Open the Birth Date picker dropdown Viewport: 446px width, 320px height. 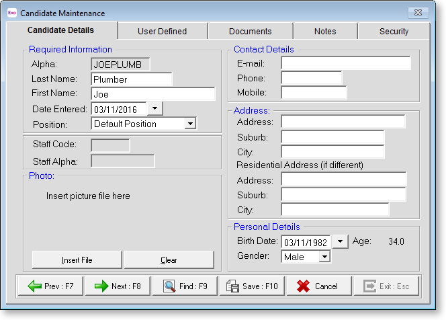click(341, 241)
